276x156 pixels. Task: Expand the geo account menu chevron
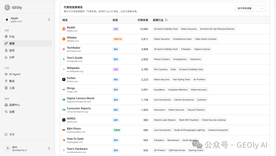click(x=49, y=148)
